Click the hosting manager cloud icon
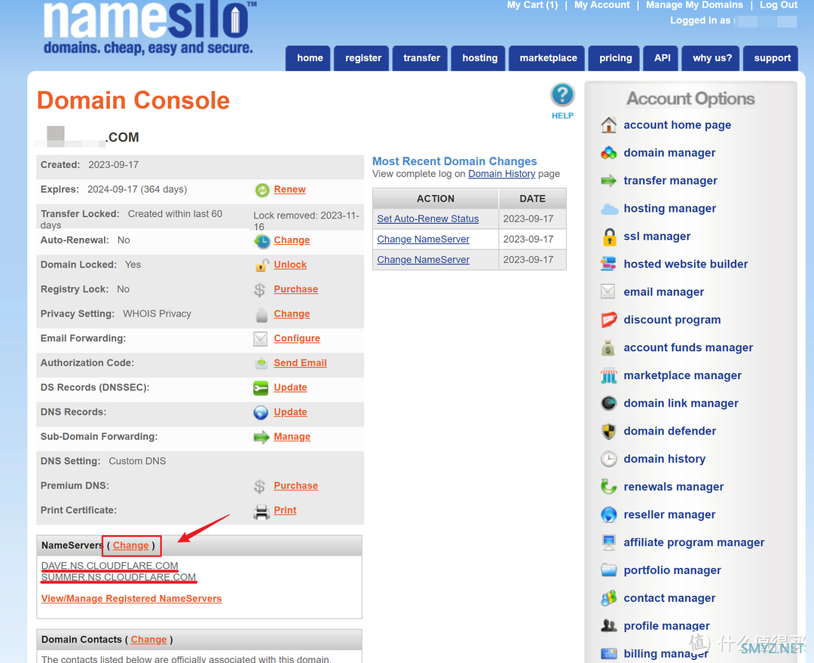The width and height of the screenshot is (814, 663). click(609, 209)
